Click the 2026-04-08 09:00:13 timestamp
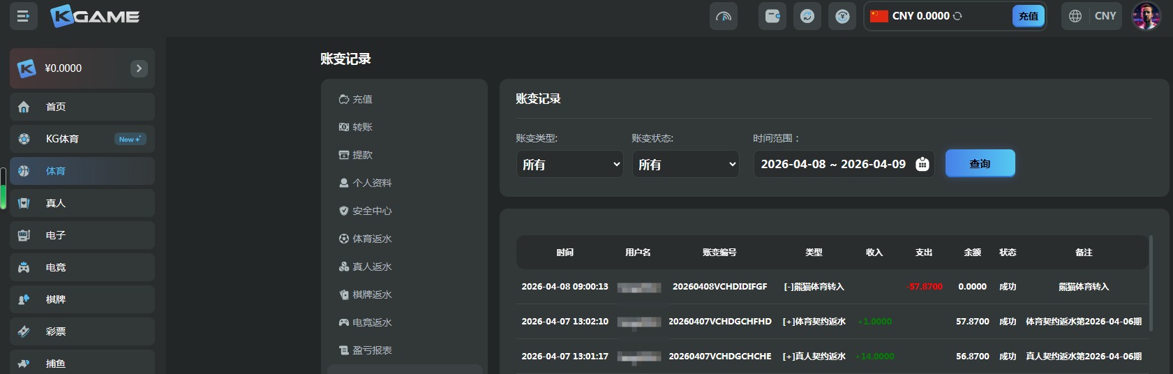 565,287
